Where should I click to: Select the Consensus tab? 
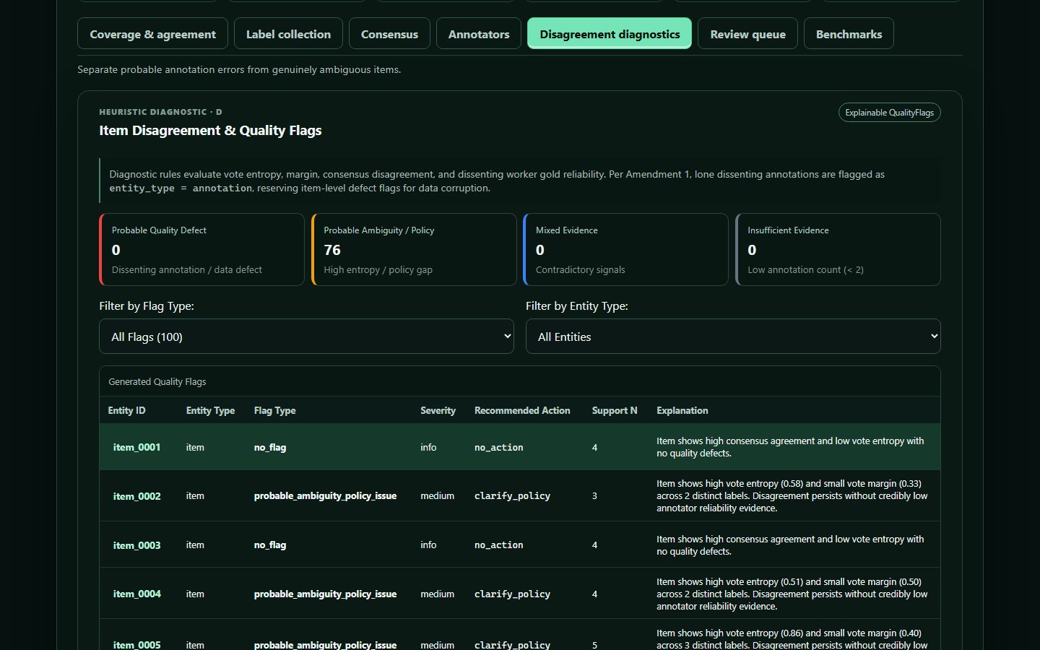click(x=389, y=34)
